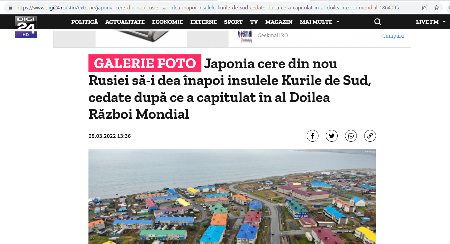Click the Cumpără ad link
Image resolution: width=450 pixels, height=244 pixels.
pos(393,36)
